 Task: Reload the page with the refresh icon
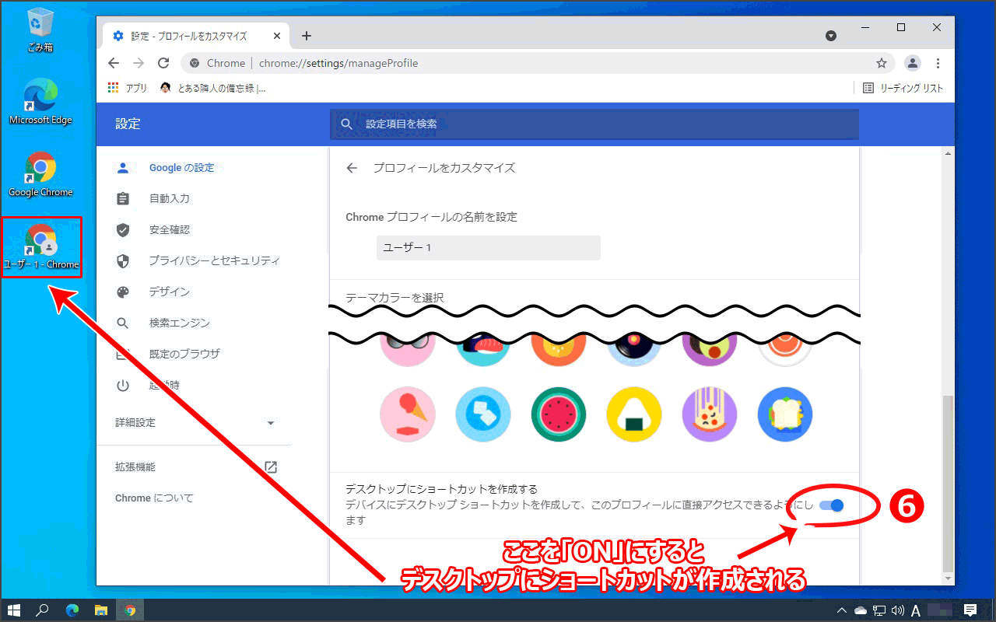click(x=163, y=63)
